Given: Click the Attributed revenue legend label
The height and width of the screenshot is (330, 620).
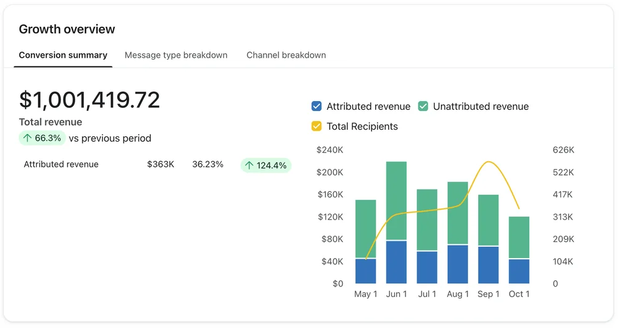Looking at the screenshot, I should tap(368, 107).
